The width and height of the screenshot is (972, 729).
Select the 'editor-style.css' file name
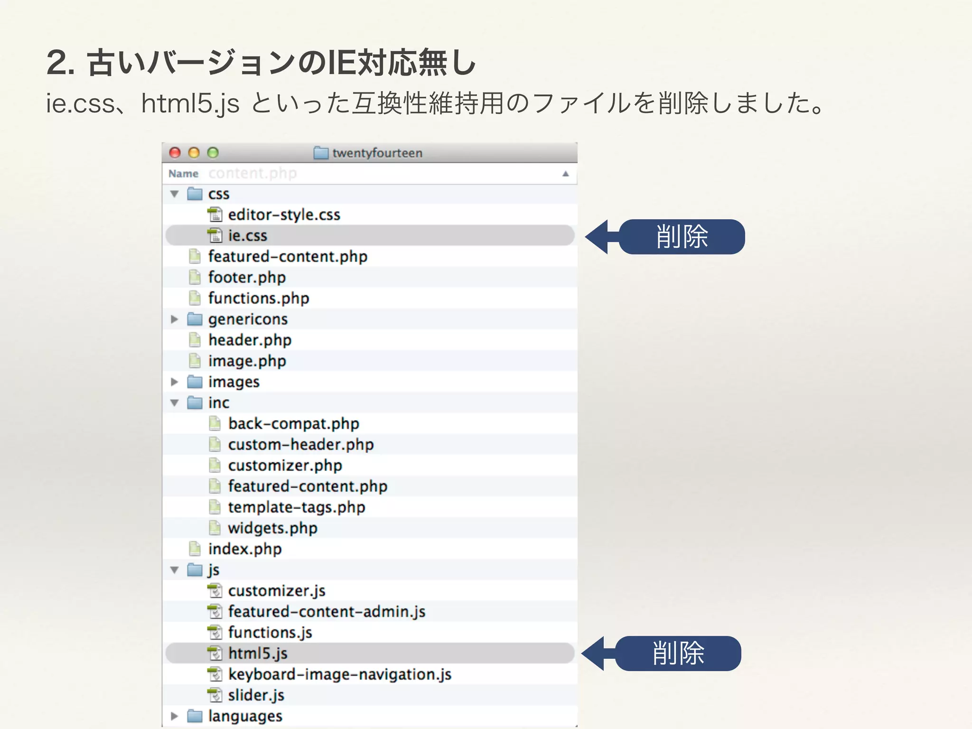point(284,215)
